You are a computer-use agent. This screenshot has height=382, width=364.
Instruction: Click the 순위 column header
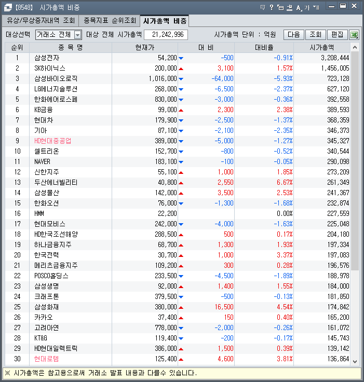click(17, 48)
